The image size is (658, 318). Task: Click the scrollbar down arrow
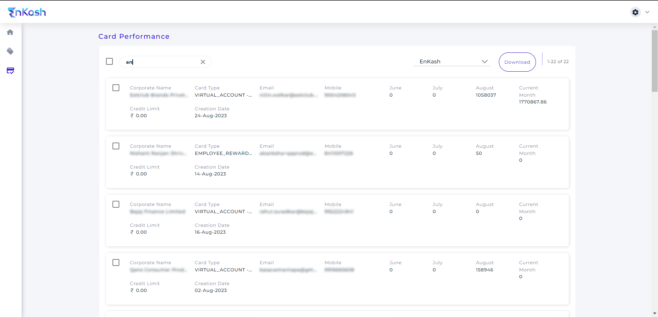(655, 313)
